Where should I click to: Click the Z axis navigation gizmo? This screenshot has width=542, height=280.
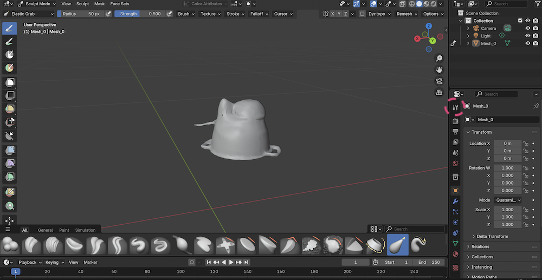point(429,26)
